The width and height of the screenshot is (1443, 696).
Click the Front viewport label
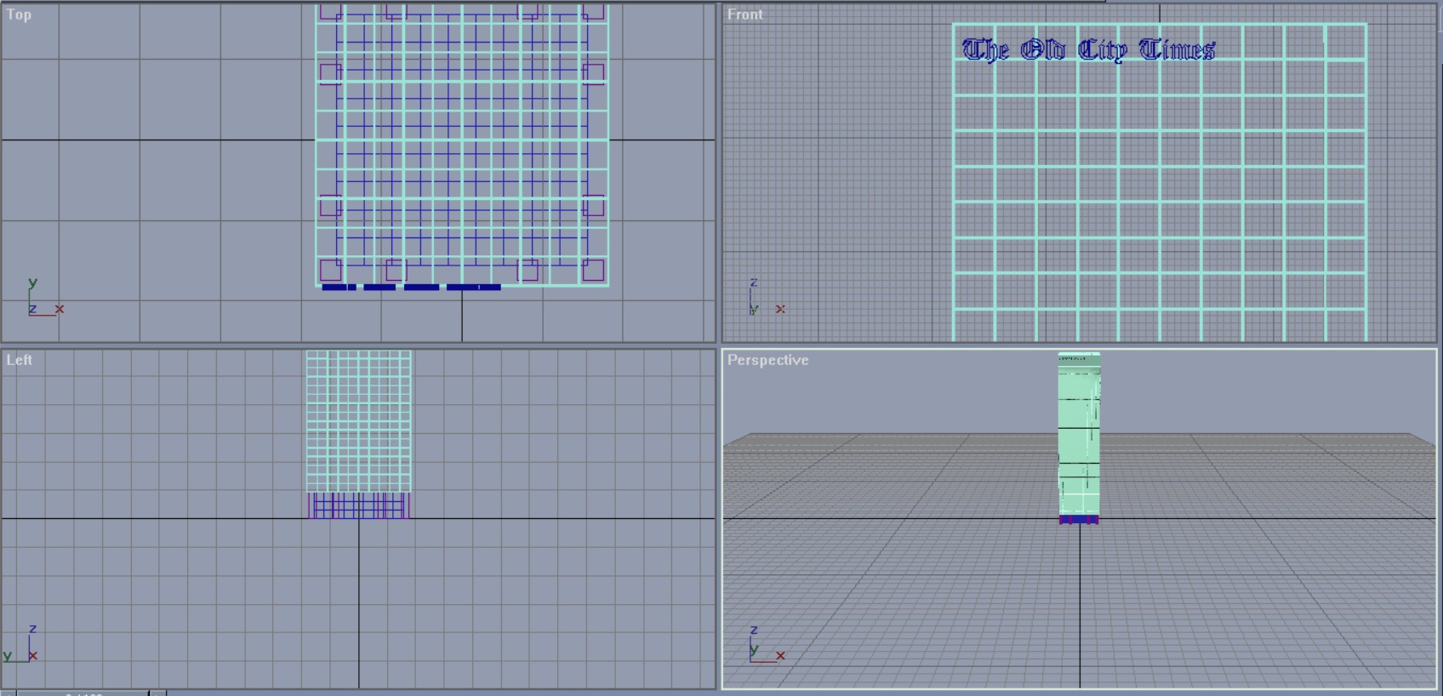pyautogui.click(x=744, y=14)
